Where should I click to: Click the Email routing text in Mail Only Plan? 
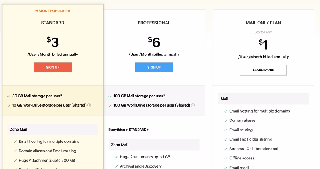coord(241,130)
